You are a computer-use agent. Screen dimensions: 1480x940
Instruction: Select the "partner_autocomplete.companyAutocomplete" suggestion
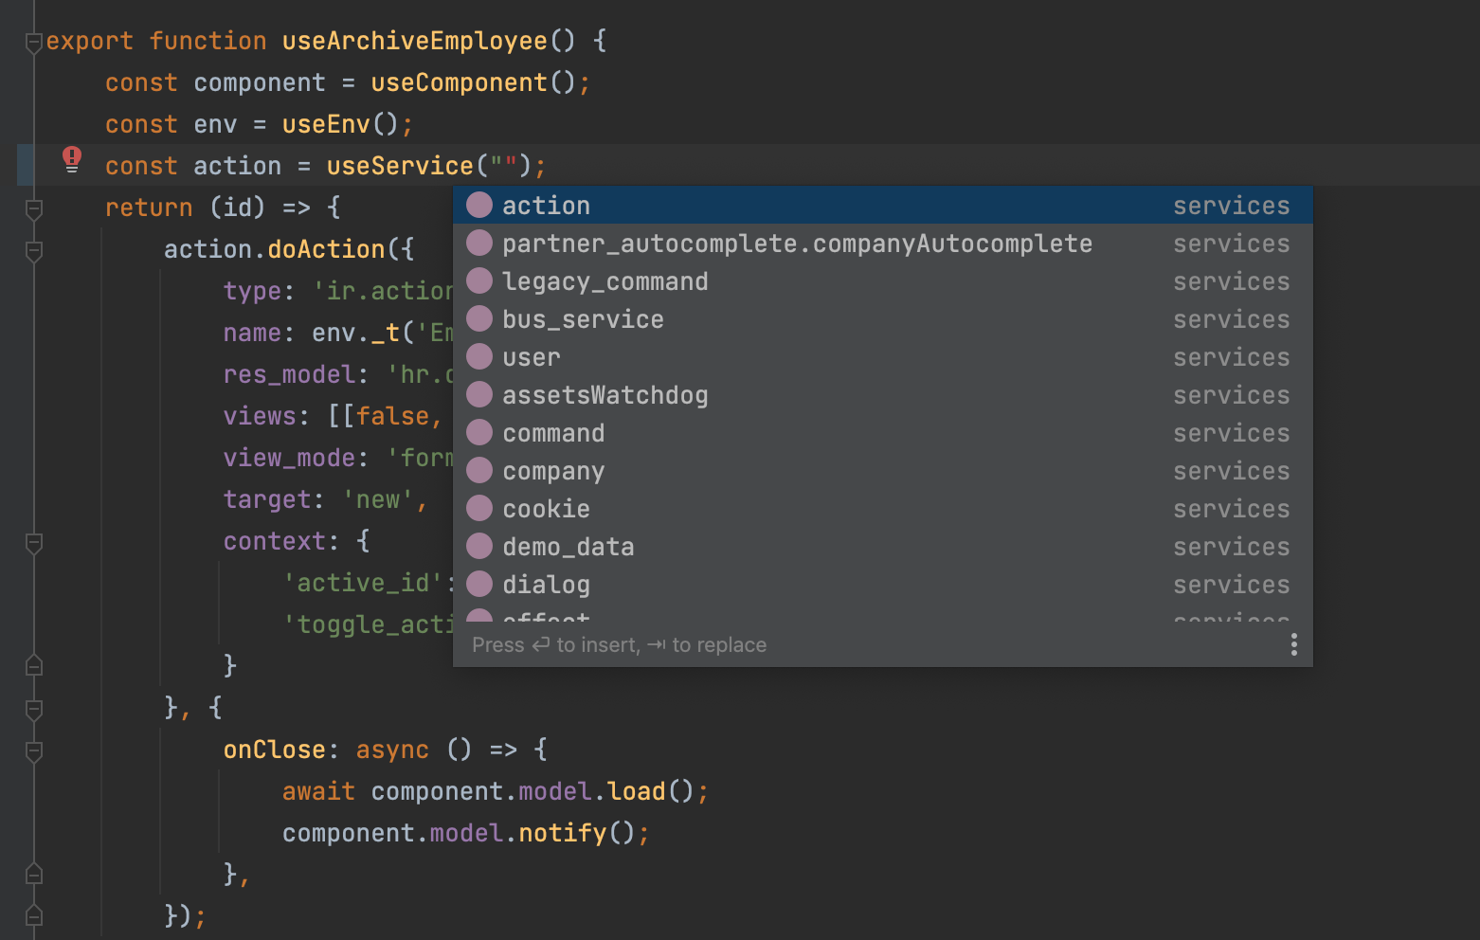pos(796,243)
